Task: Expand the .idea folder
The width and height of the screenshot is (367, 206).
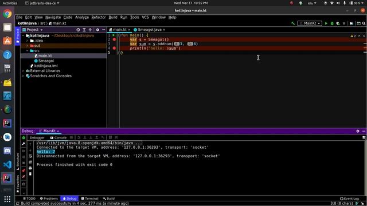Action: 27,41
